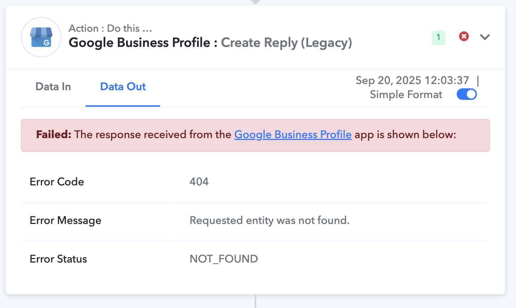The width and height of the screenshot is (516, 308).
Task: Click the NOT_FOUND status value
Action: tap(224, 259)
